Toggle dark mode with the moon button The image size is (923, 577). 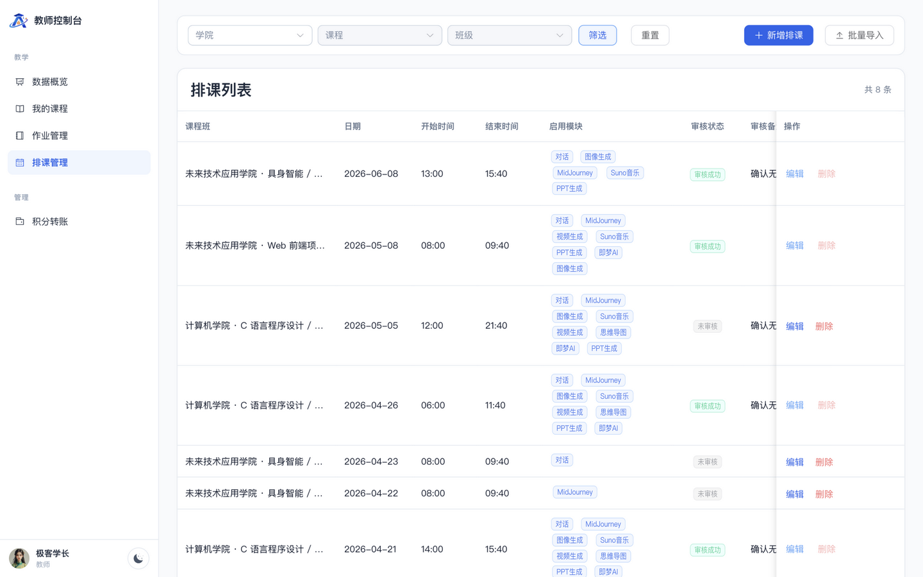click(x=138, y=558)
